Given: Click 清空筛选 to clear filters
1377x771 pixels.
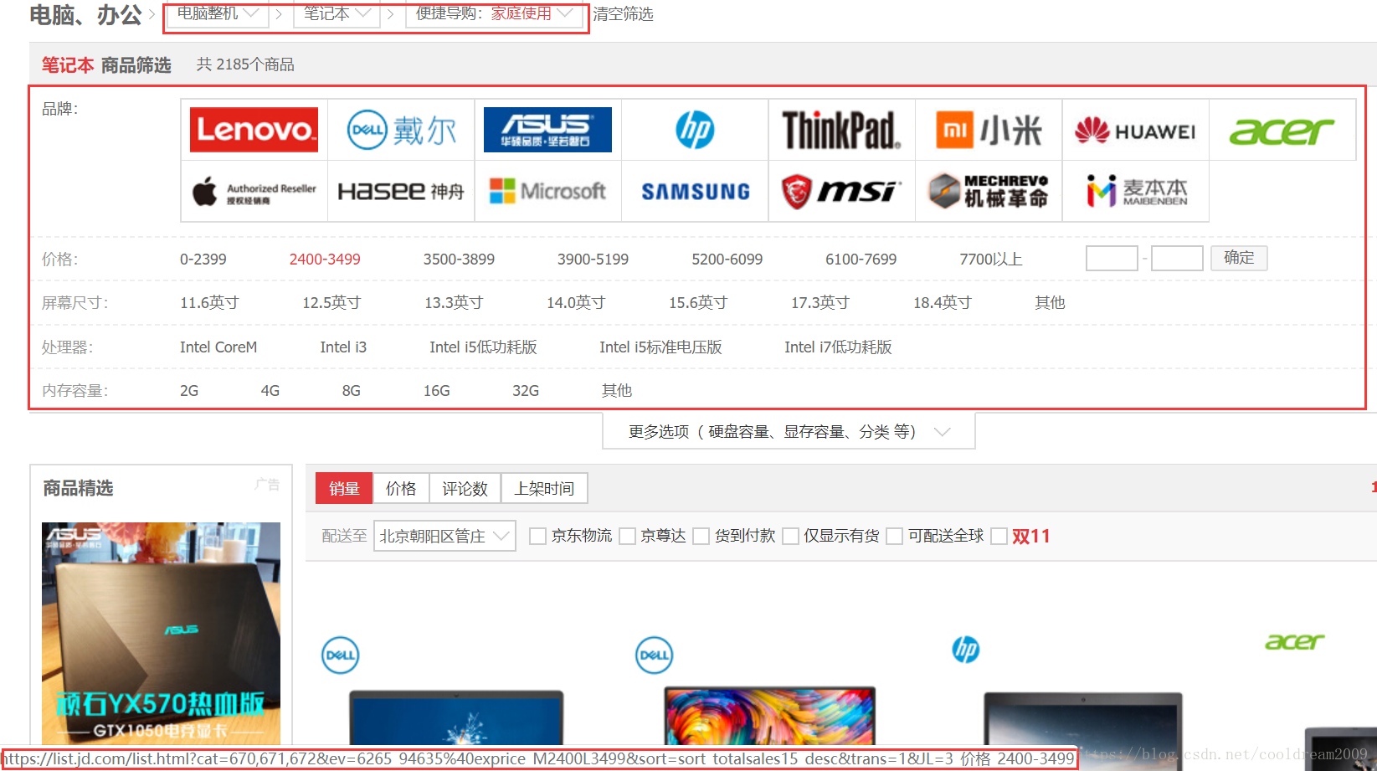Looking at the screenshot, I should coord(623,14).
